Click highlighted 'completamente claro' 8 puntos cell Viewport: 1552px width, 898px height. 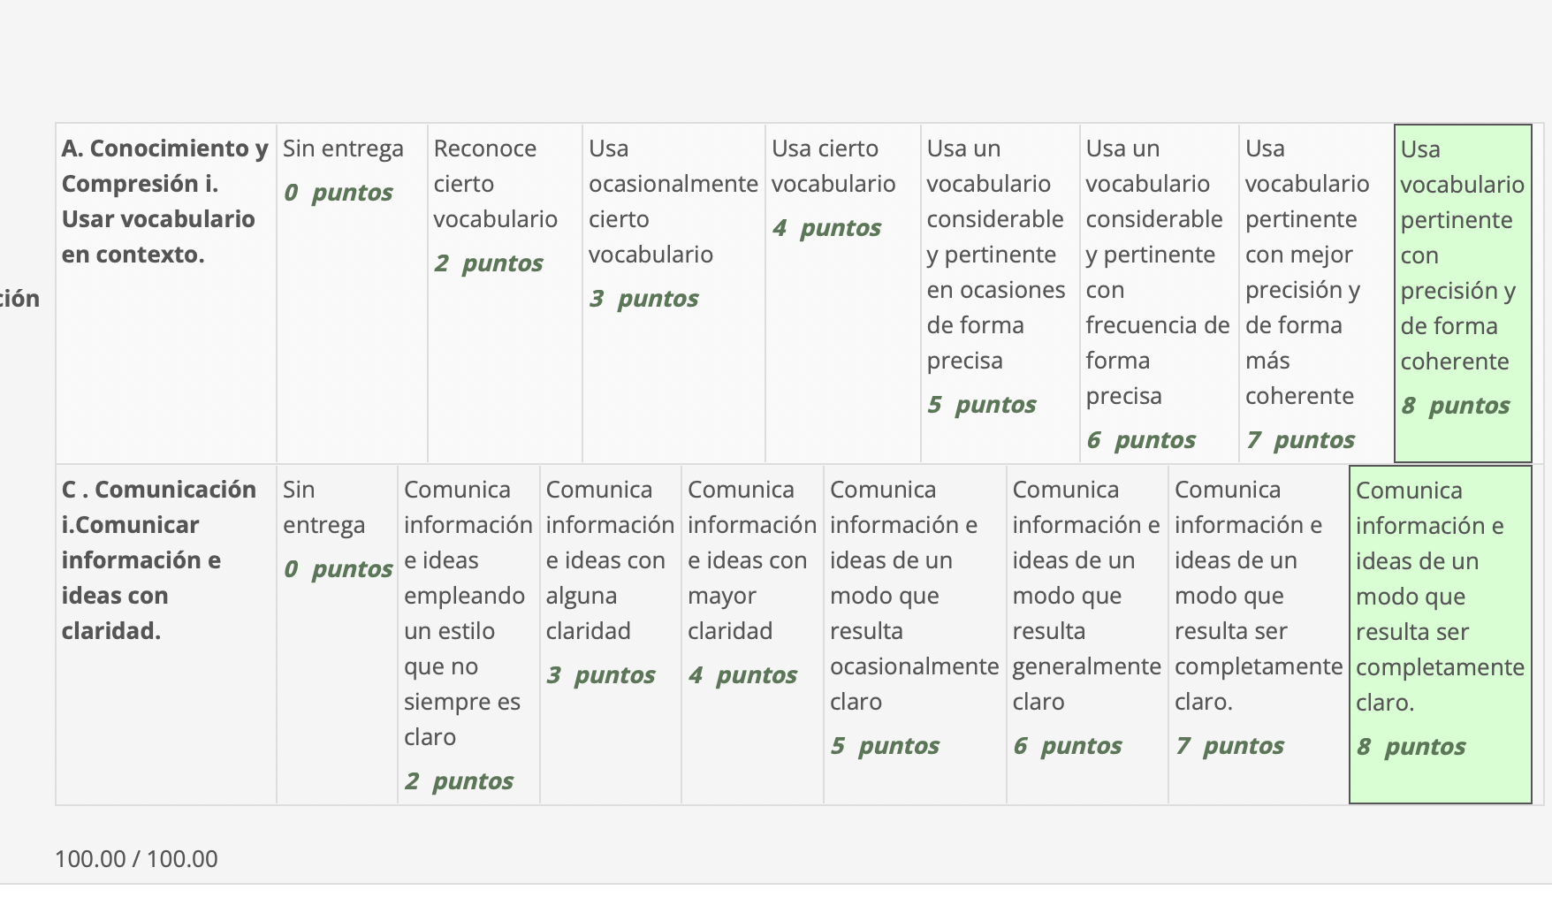1440,633
